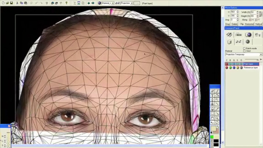Select the rectangular marquee selection tool

212,114
